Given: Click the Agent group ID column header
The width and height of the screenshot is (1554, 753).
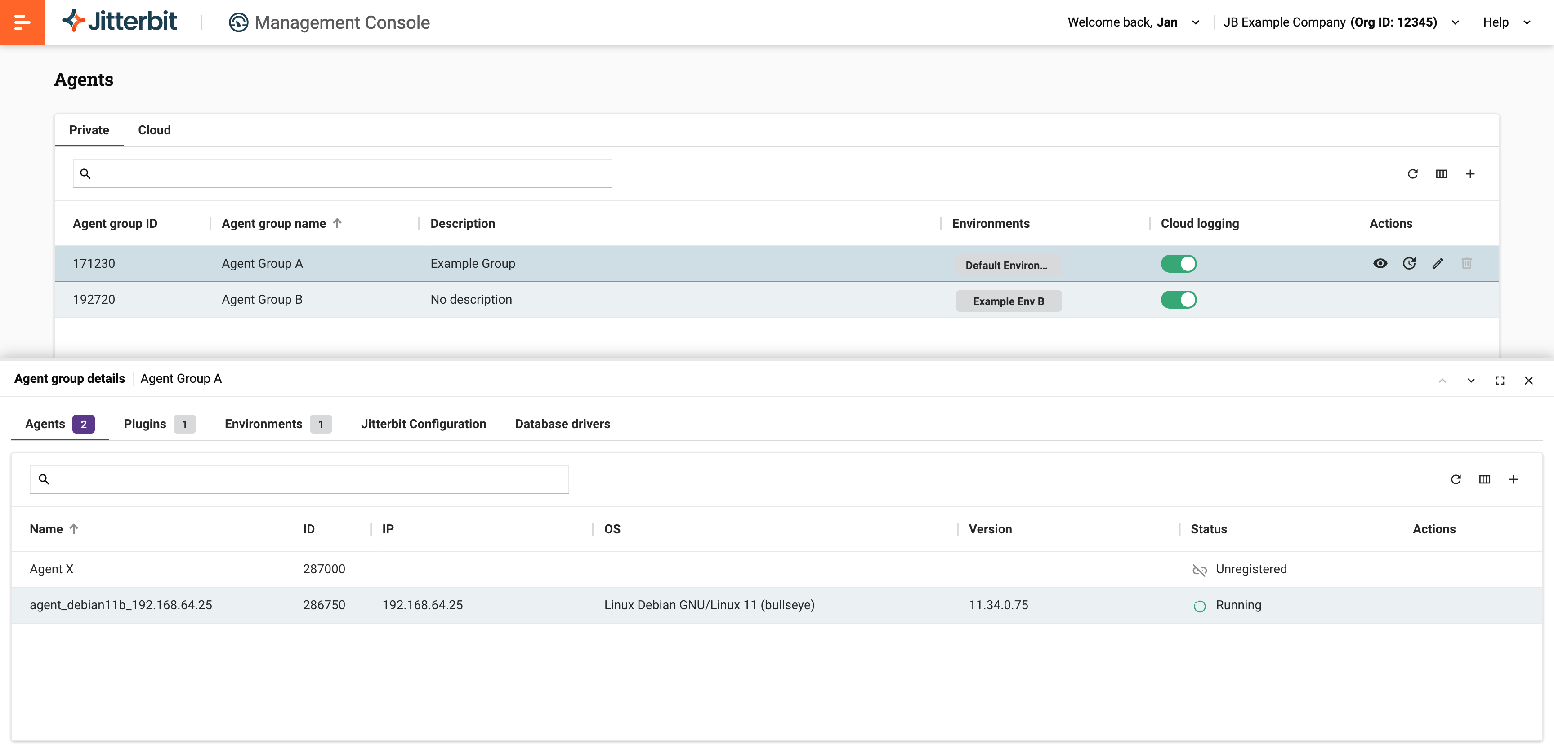Looking at the screenshot, I should click(115, 224).
